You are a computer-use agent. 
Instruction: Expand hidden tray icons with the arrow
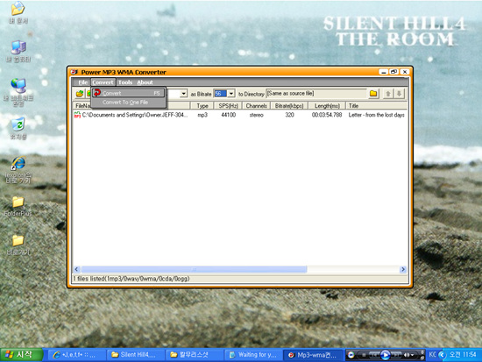click(x=442, y=355)
